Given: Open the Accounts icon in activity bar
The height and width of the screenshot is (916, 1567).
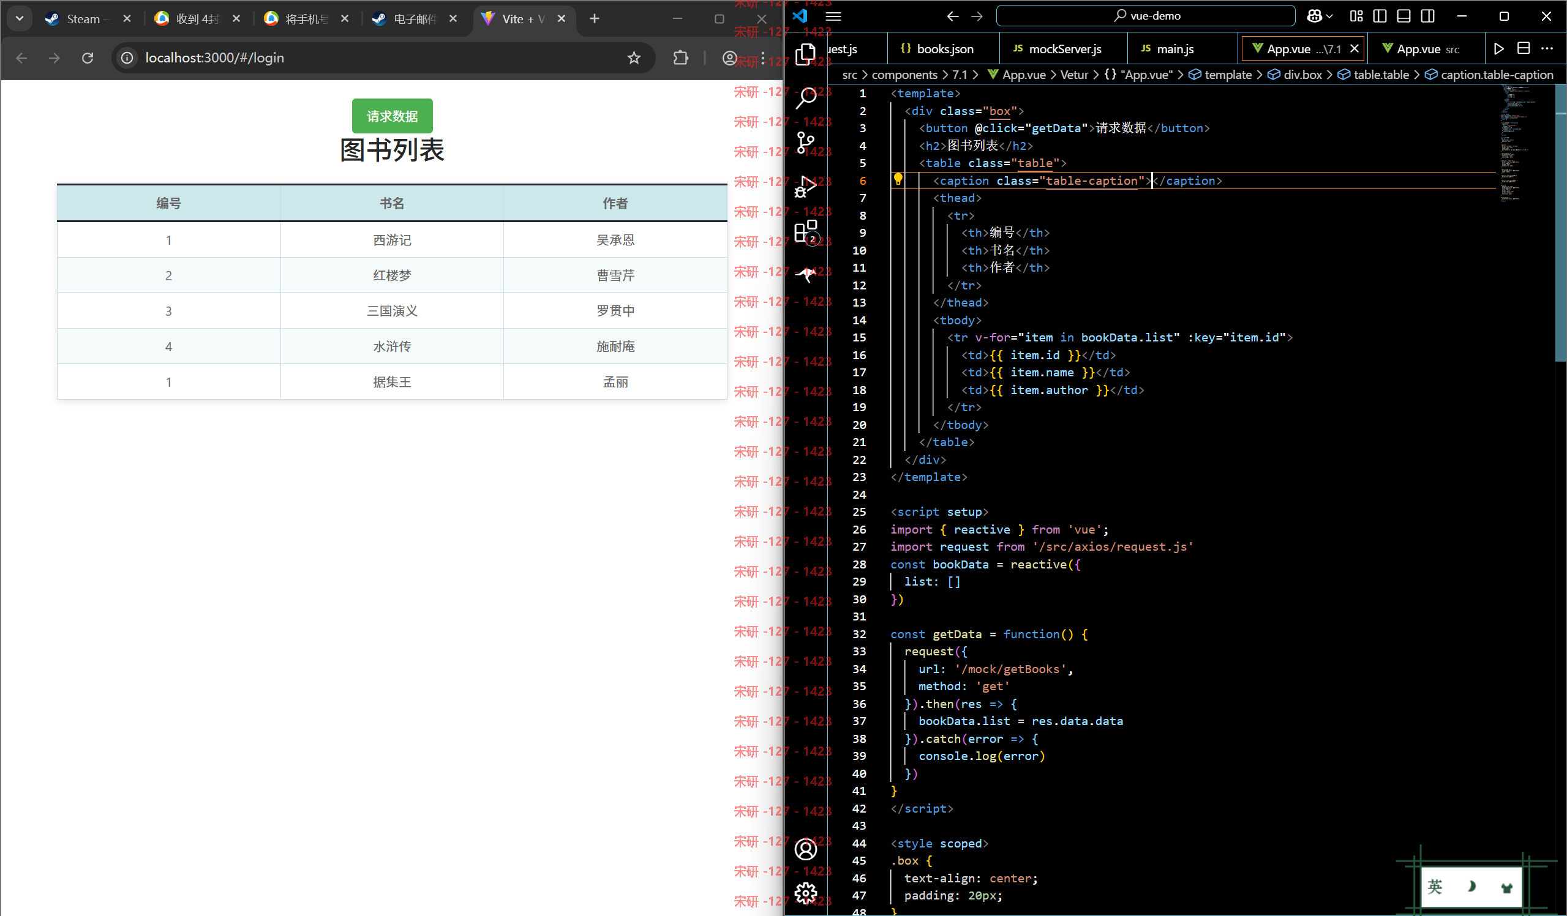Looking at the screenshot, I should tap(805, 849).
